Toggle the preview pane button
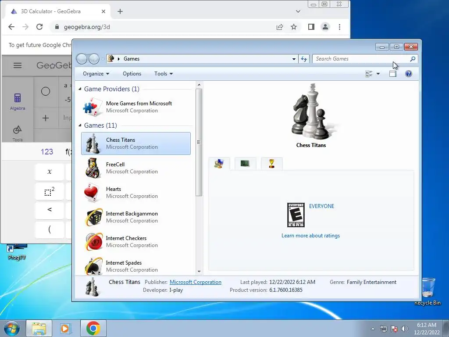 tap(393, 74)
